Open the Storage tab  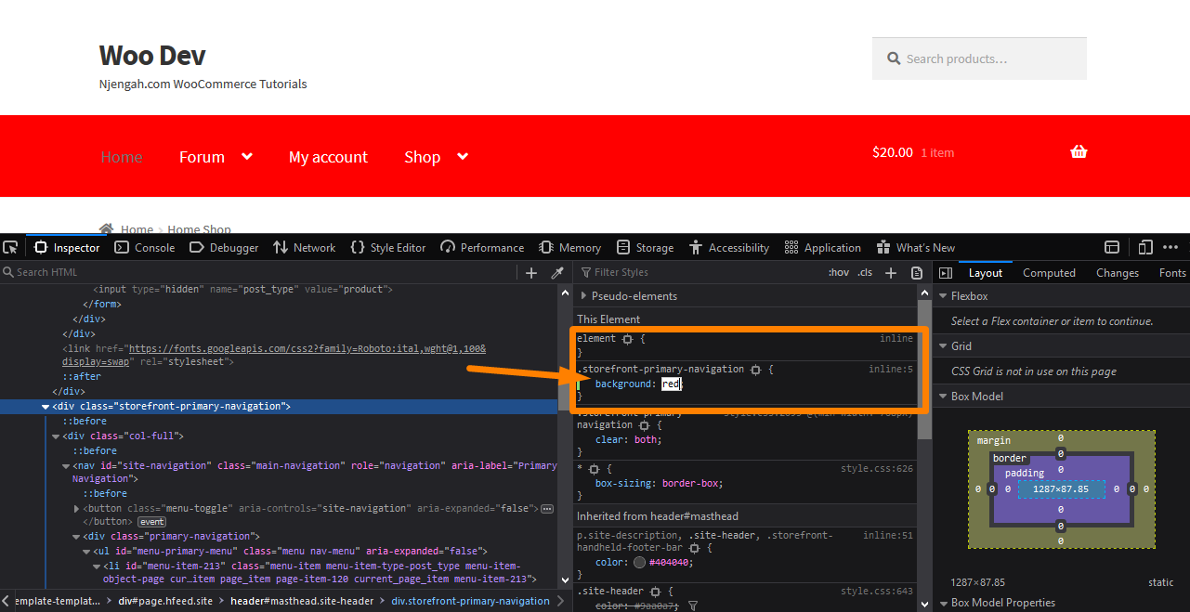[645, 247]
